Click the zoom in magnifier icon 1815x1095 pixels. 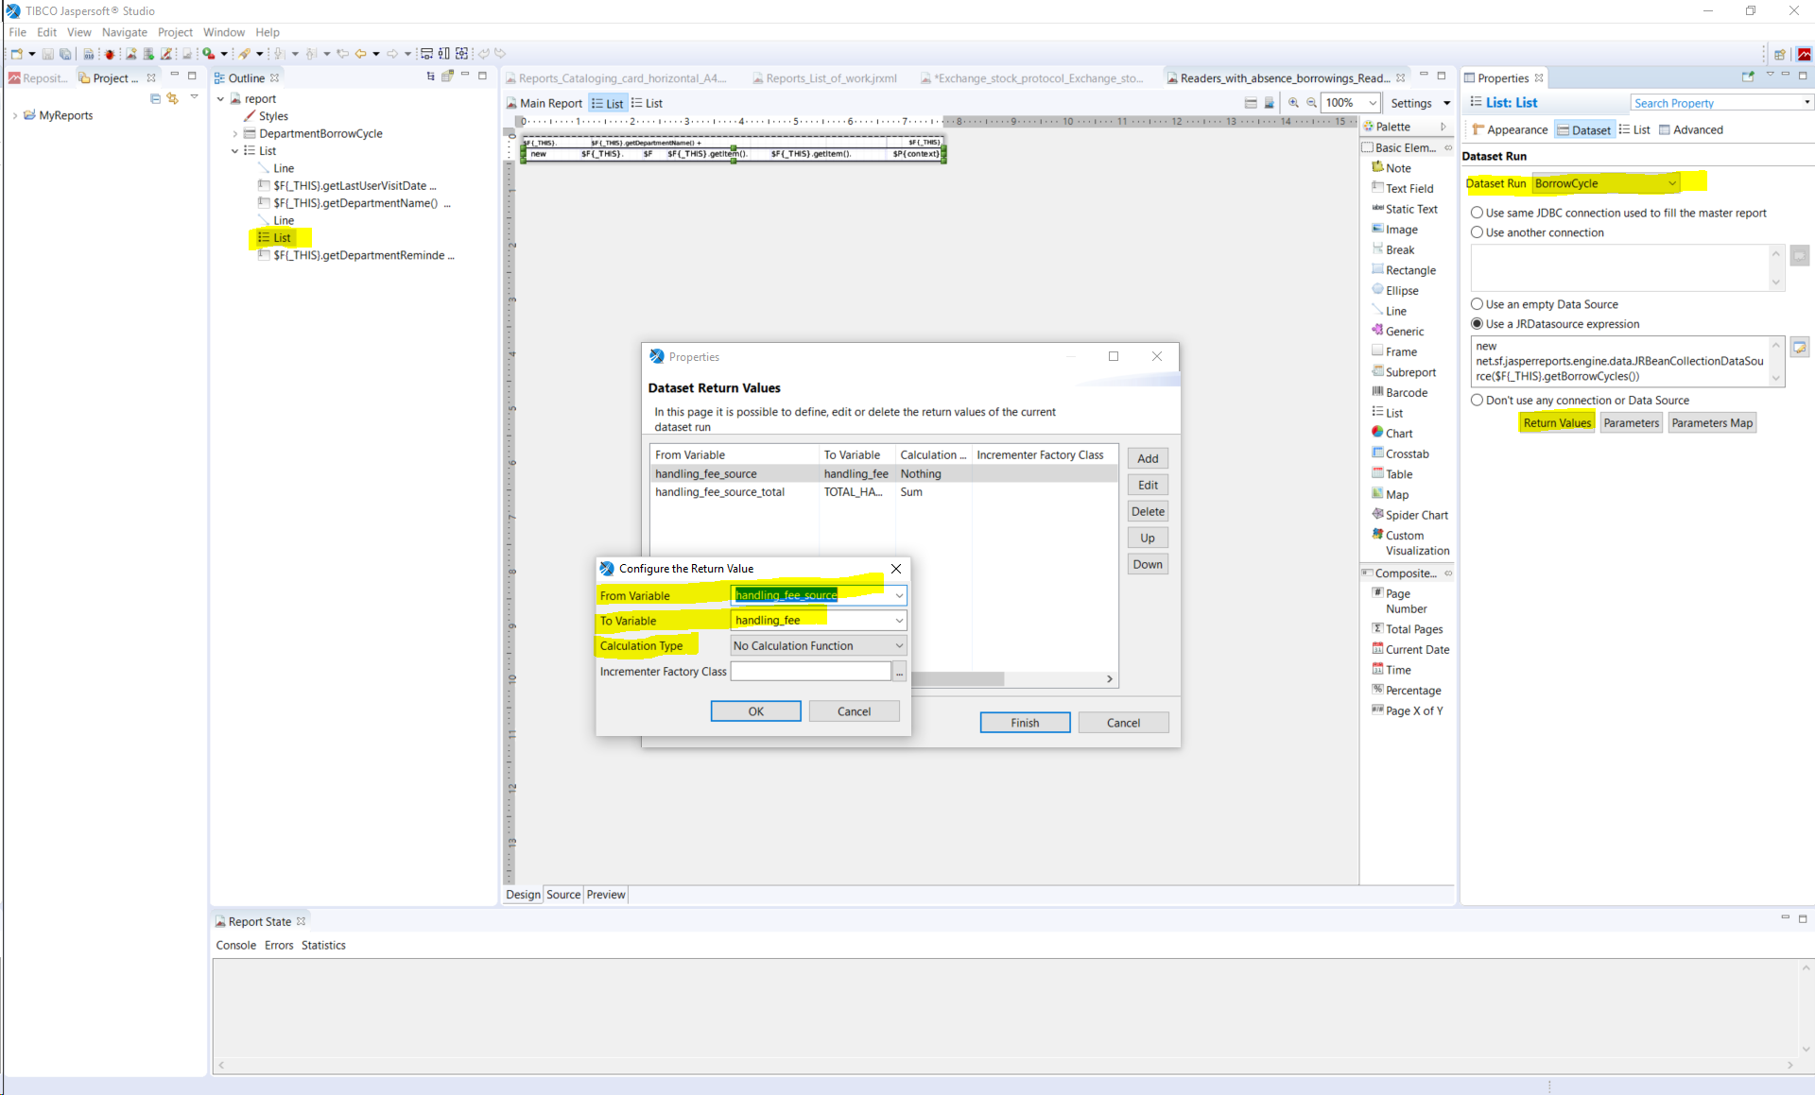tap(1293, 103)
